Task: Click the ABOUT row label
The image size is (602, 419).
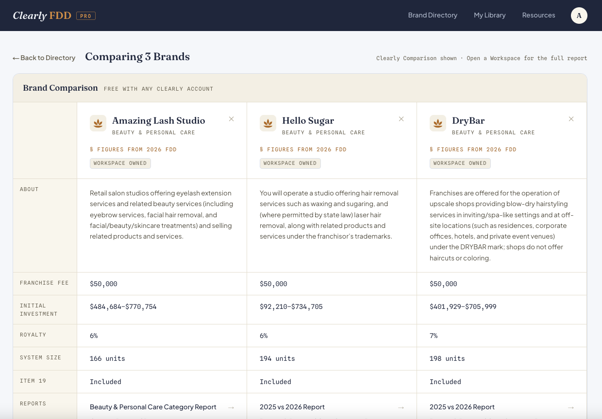Action: pos(29,189)
